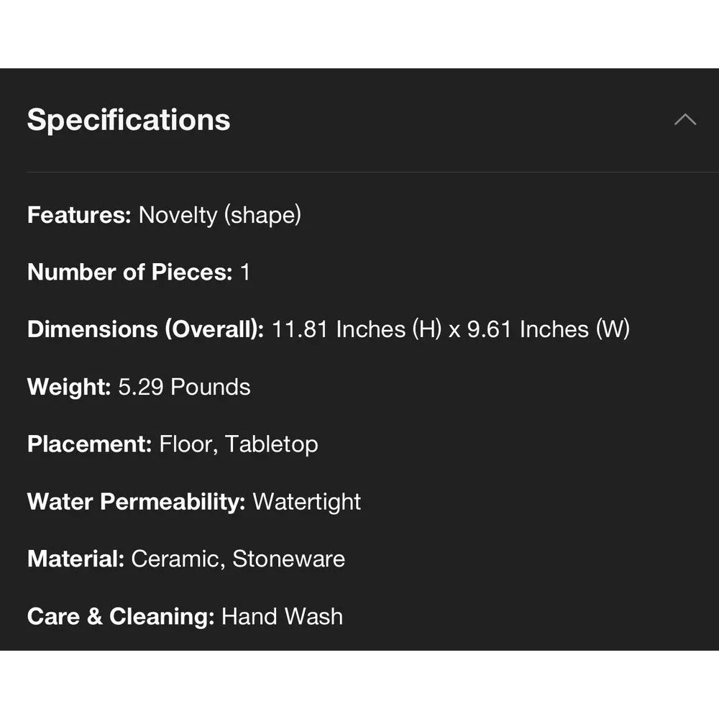Select the Features label
The width and height of the screenshot is (719, 719).
click(79, 214)
